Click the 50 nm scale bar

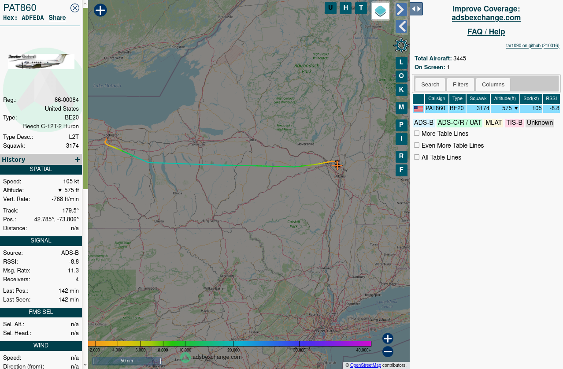[127, 361]
